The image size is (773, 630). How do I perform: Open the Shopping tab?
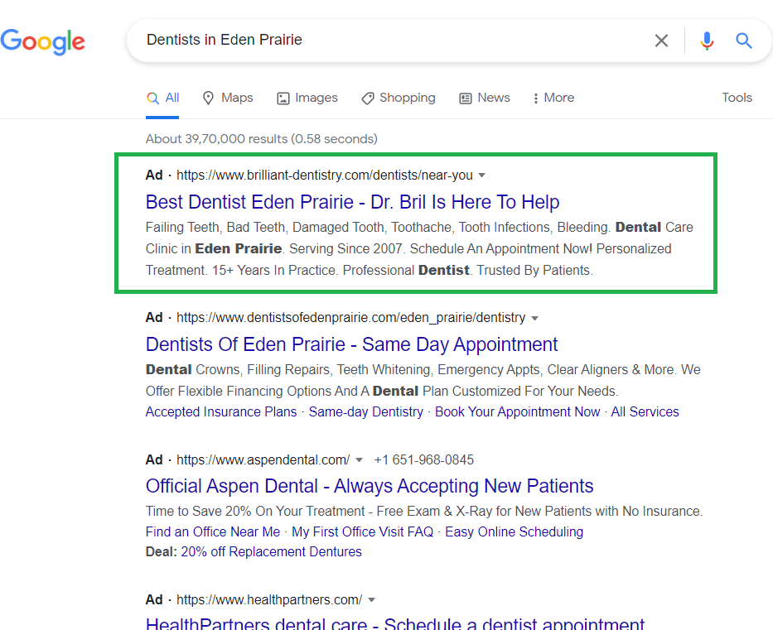399,98
